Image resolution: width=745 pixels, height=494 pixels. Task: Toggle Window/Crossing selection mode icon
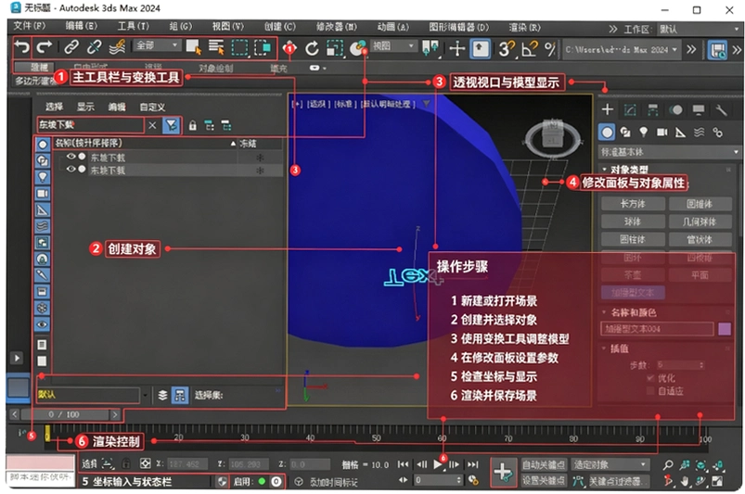click(x=263, y=47)
